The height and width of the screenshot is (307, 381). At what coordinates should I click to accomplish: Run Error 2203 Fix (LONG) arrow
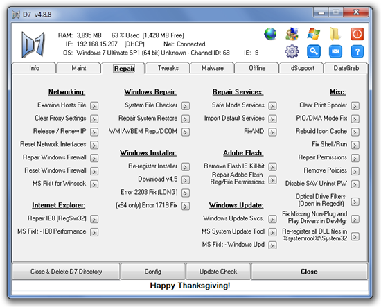click(186, 193)
